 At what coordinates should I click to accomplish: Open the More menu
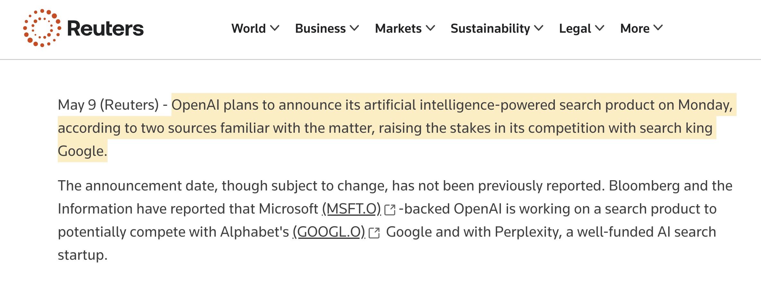point(635,29)
